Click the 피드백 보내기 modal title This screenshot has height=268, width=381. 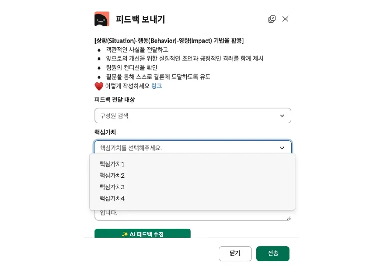140,19
